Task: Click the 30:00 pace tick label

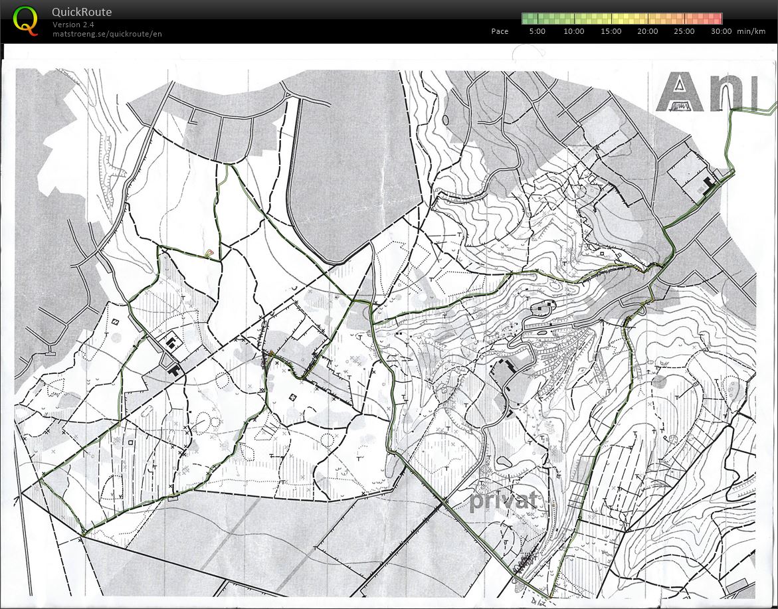Action: point(721,31)
